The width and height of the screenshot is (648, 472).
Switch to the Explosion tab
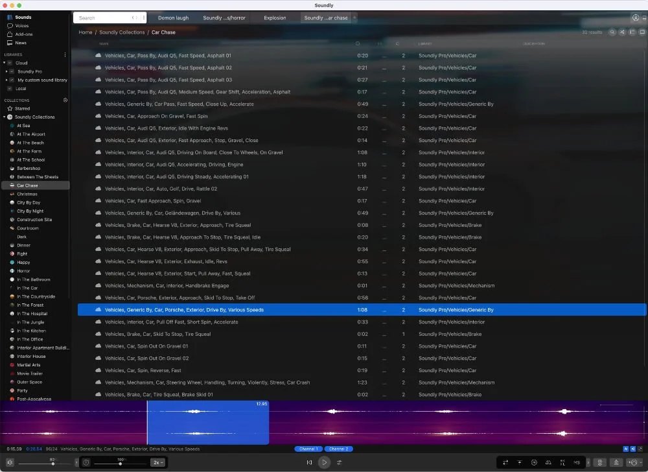click(x=275, y=18)
